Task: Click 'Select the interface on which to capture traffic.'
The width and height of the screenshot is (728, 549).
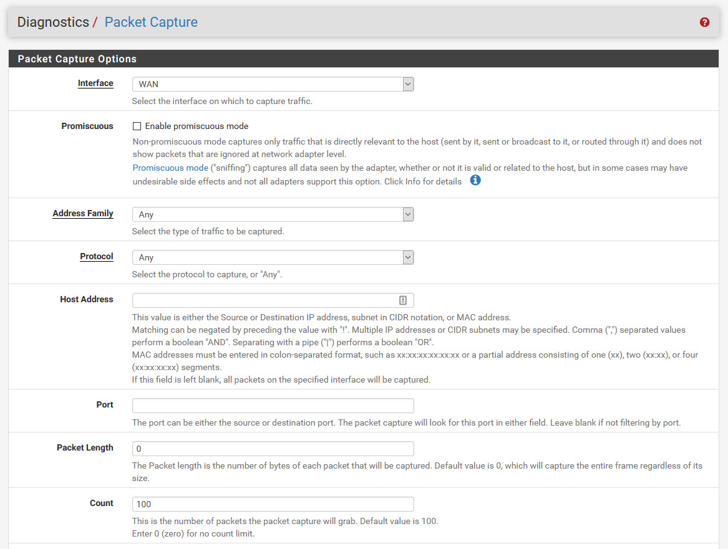Action: click(222, 101)
